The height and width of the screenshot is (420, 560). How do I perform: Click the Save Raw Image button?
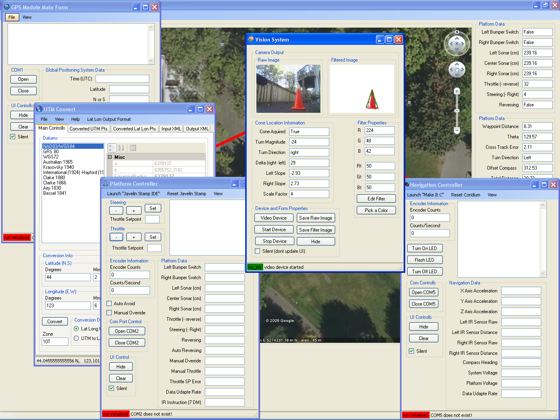(316, 218)
